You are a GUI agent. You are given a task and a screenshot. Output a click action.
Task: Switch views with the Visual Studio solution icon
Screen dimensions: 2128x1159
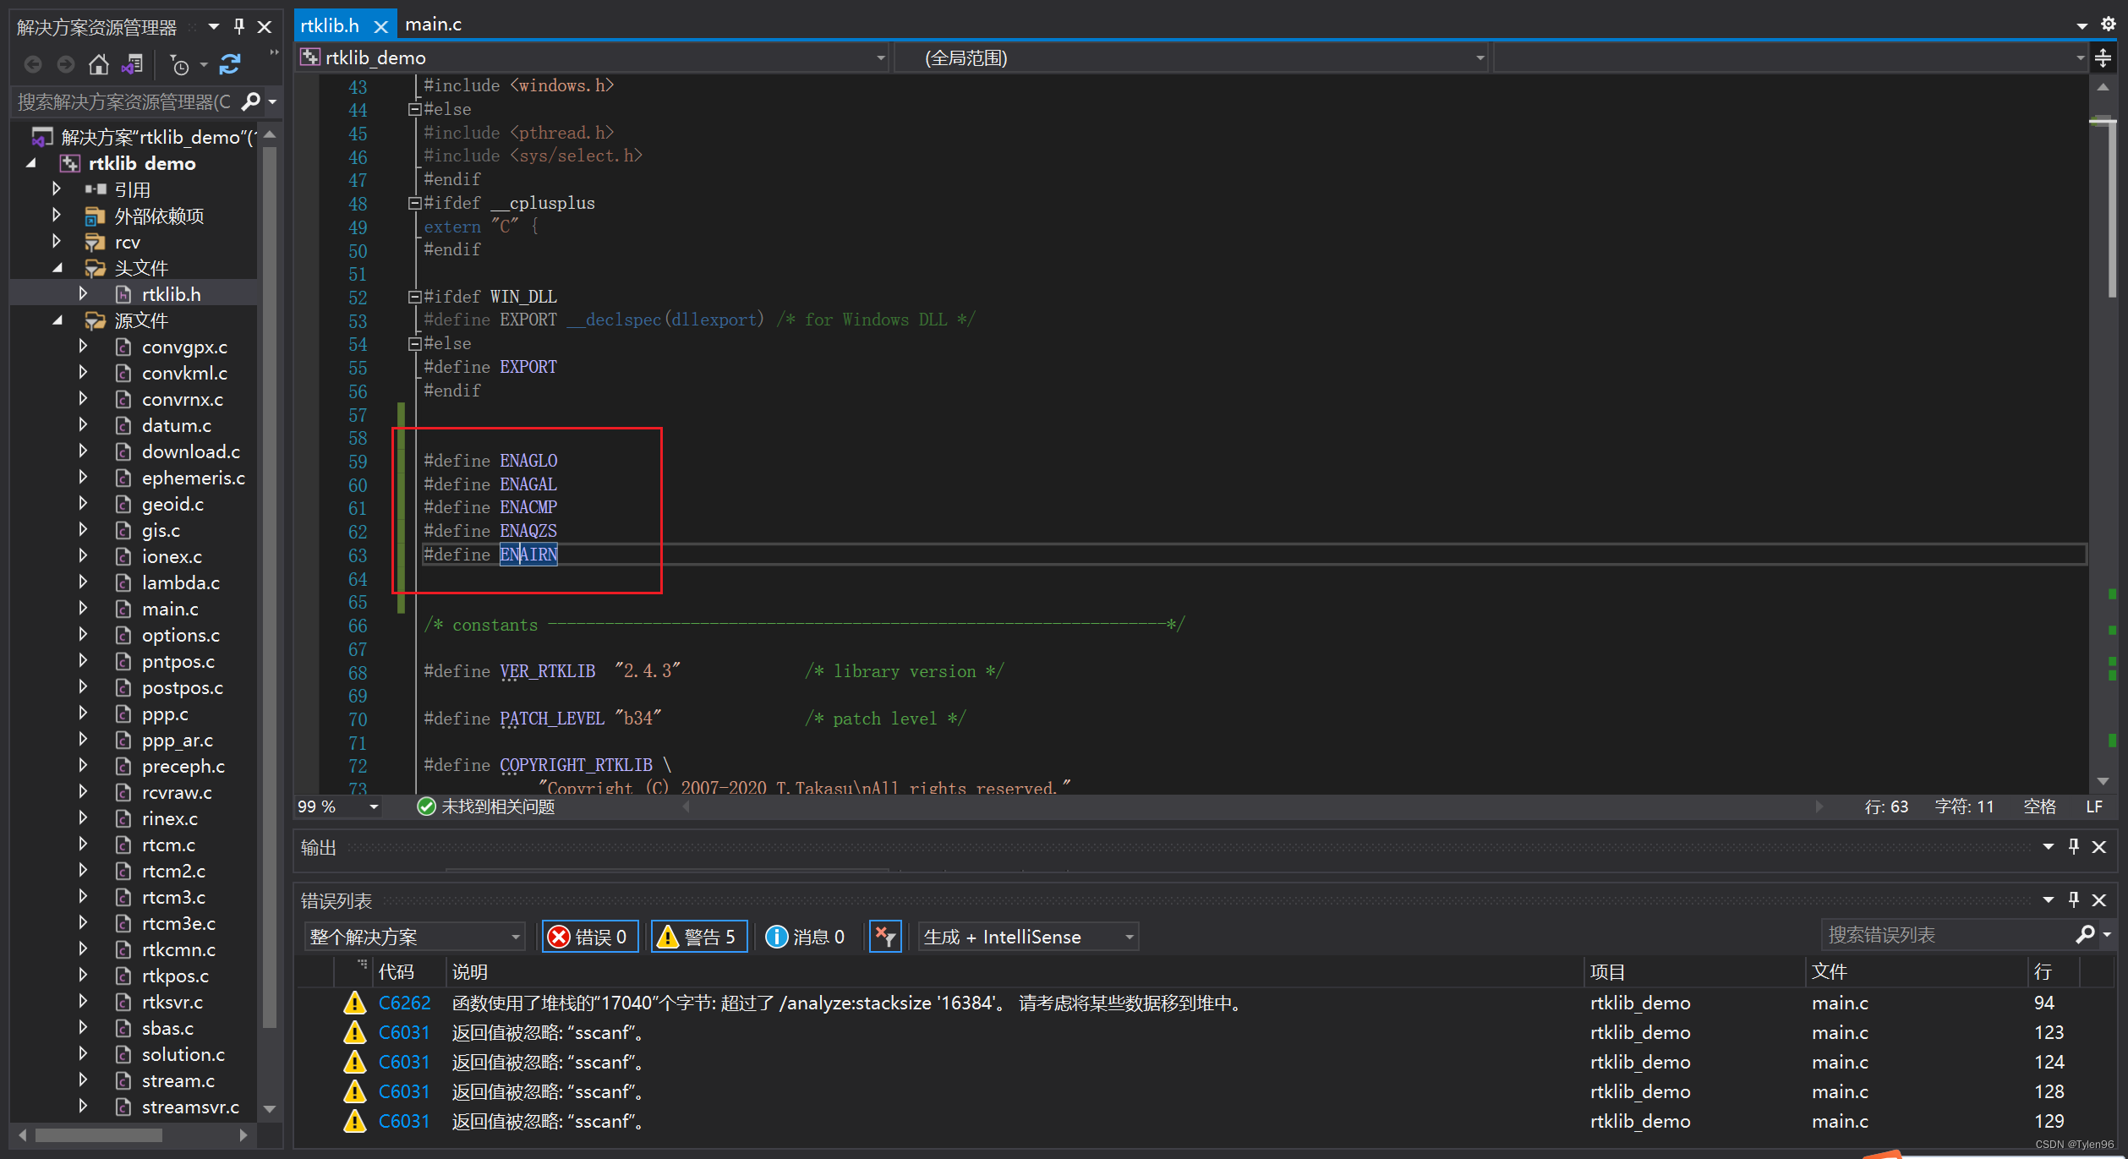coord(132,64)
